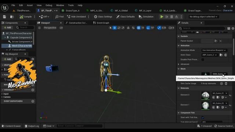This screenshot has width=235, height=132.
Task: Pick the Select mode cursor tool
Action: (110, 28)
